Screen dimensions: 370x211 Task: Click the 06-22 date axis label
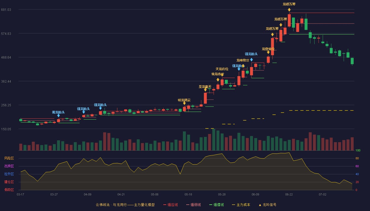pos(289,194)
